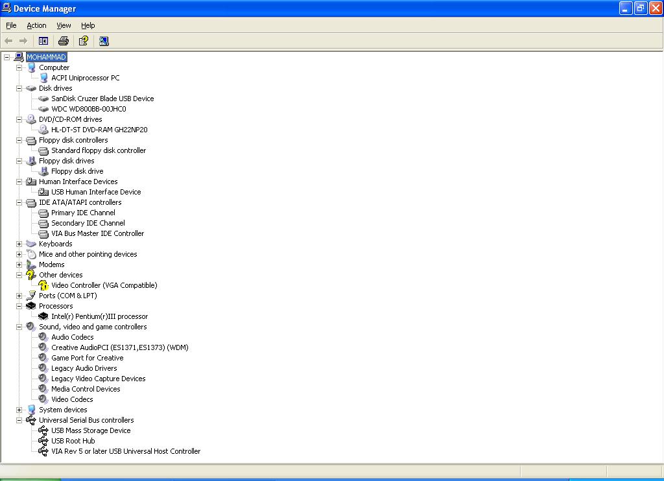Select Secondary IDE Channel entry
Image resolution: width=664 pixels, height=481 pixels.
[x=88, y=223]
